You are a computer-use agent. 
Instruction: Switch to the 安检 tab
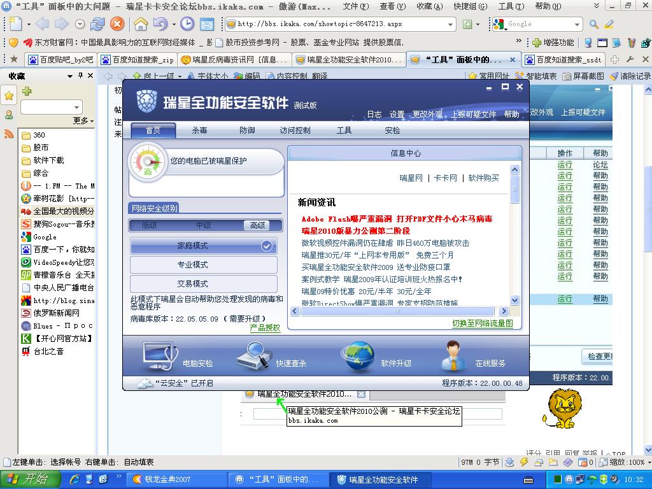click(392, 130)
